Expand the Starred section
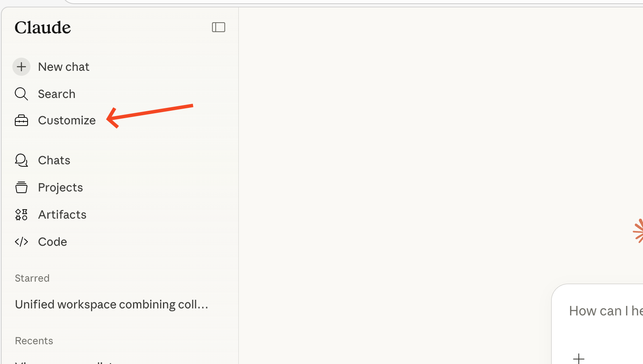The height and width of the screenshot is (364, 643). coord(32,278)
